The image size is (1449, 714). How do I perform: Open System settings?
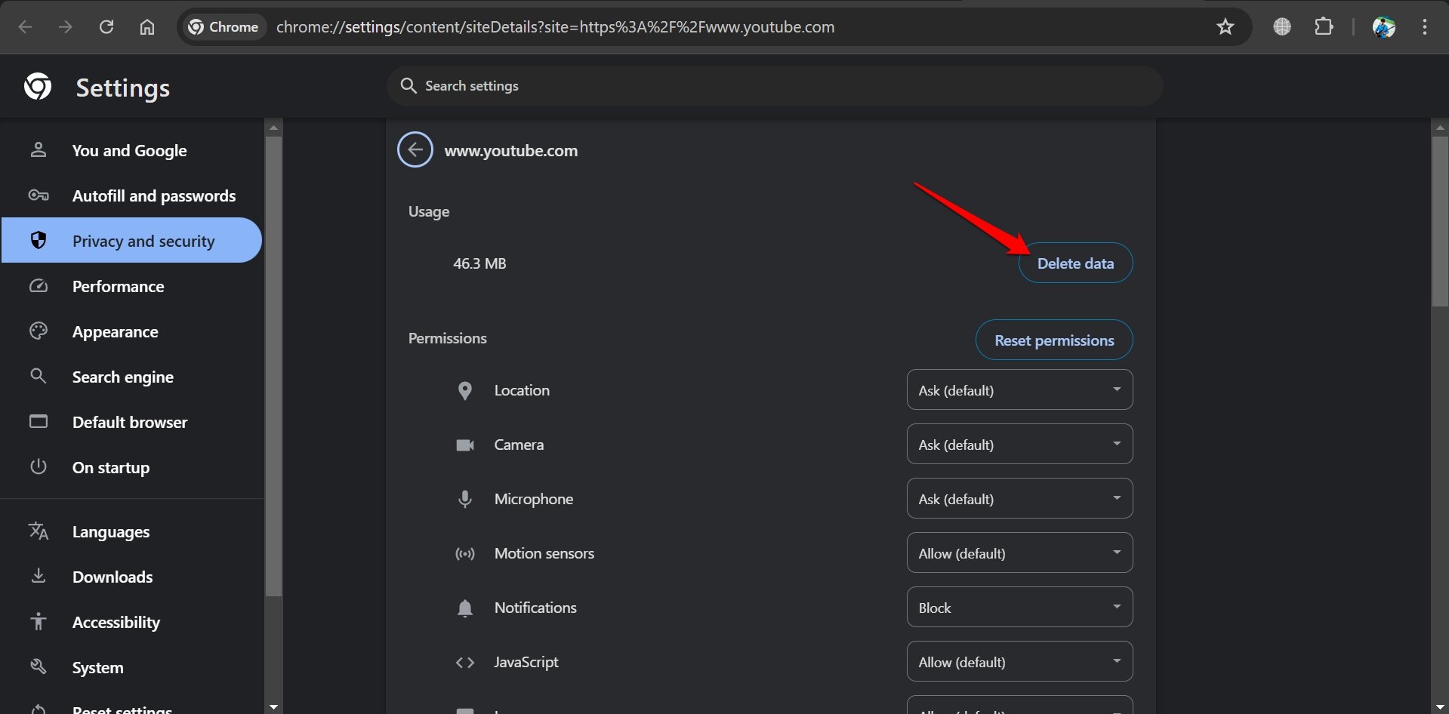(x=132, y=667)
